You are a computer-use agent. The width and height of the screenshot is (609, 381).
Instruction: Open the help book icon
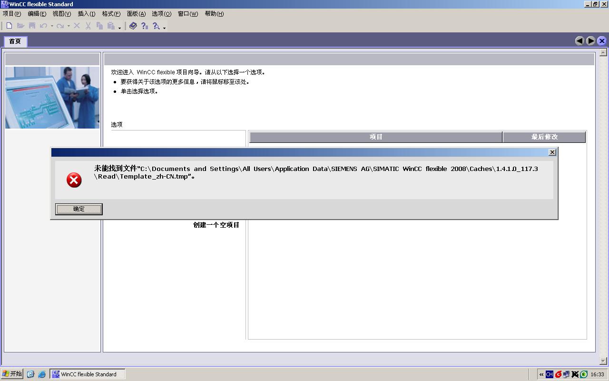(133, 26)
